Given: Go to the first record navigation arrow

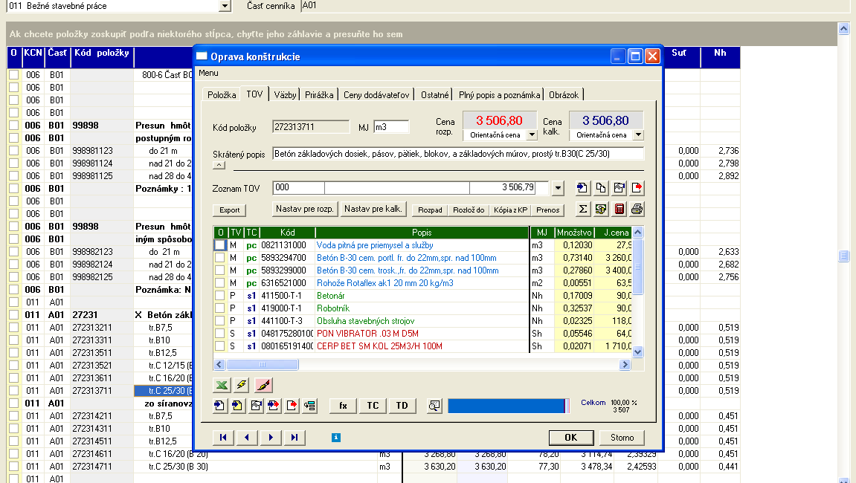Looking at the screenshot, I should pyautogui.click(x=223, y=437).
